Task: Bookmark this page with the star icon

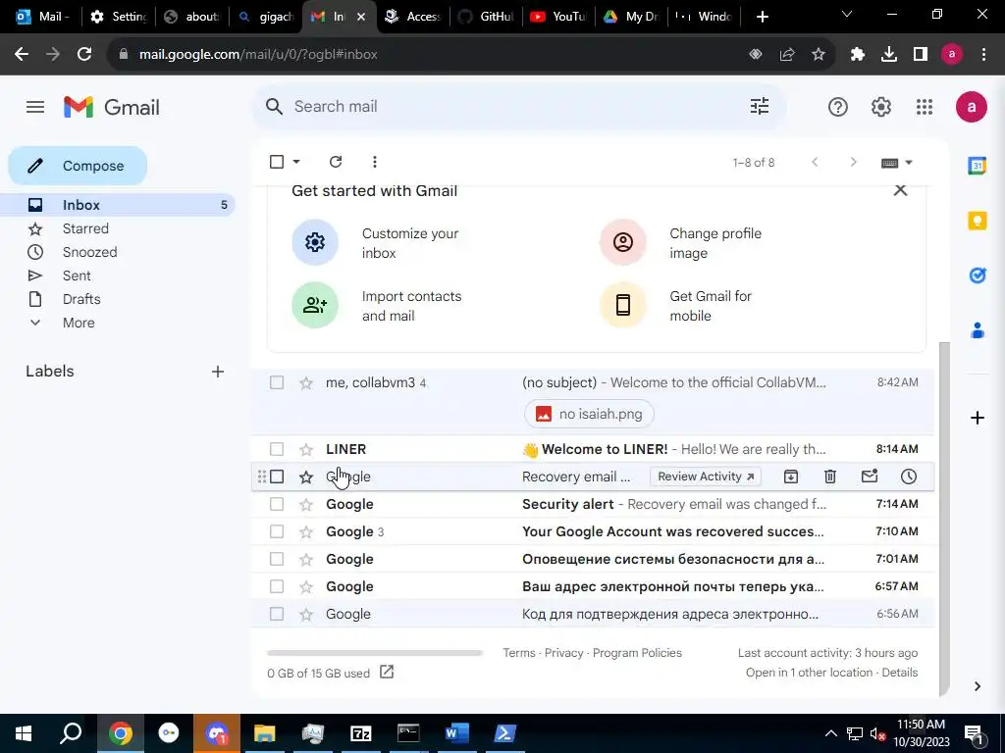Action: tap(819, 55)
